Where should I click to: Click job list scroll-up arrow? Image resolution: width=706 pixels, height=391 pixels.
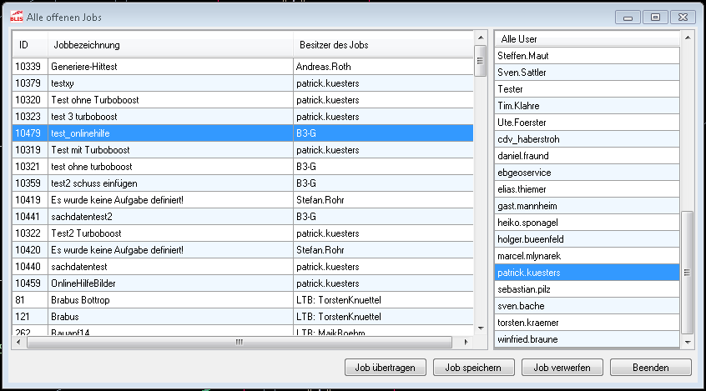(480, 38)
